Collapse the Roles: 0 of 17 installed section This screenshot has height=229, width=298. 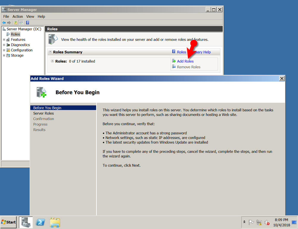[x=52, y=61]
